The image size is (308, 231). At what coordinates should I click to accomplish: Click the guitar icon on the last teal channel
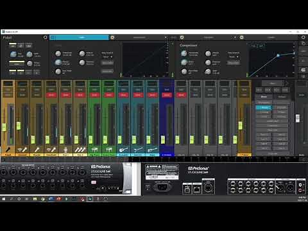point(152,150)
